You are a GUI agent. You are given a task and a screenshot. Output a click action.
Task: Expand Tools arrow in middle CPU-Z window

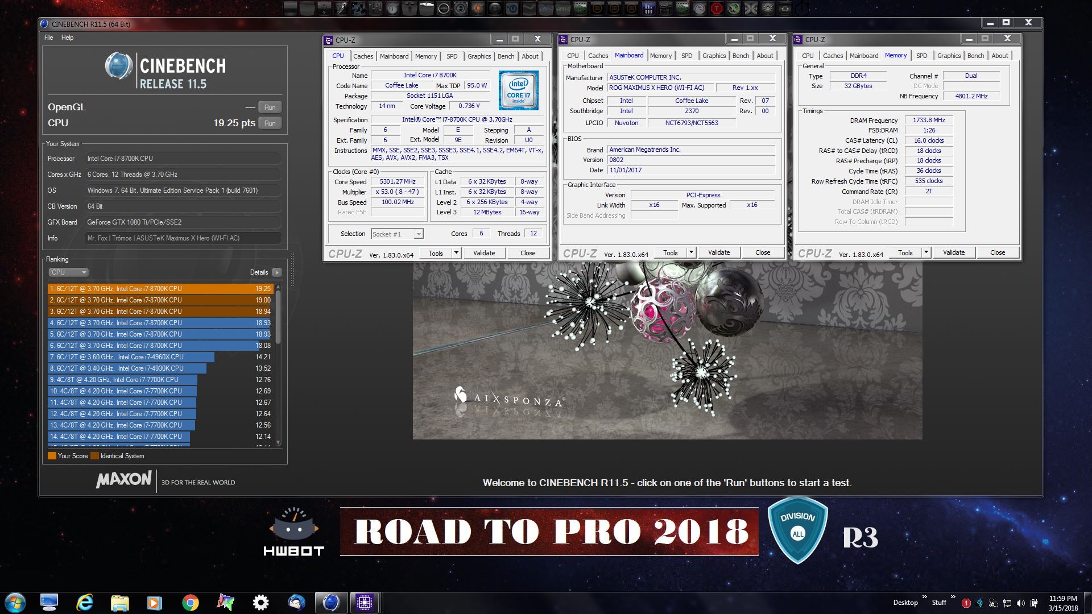tap(691, 252)
